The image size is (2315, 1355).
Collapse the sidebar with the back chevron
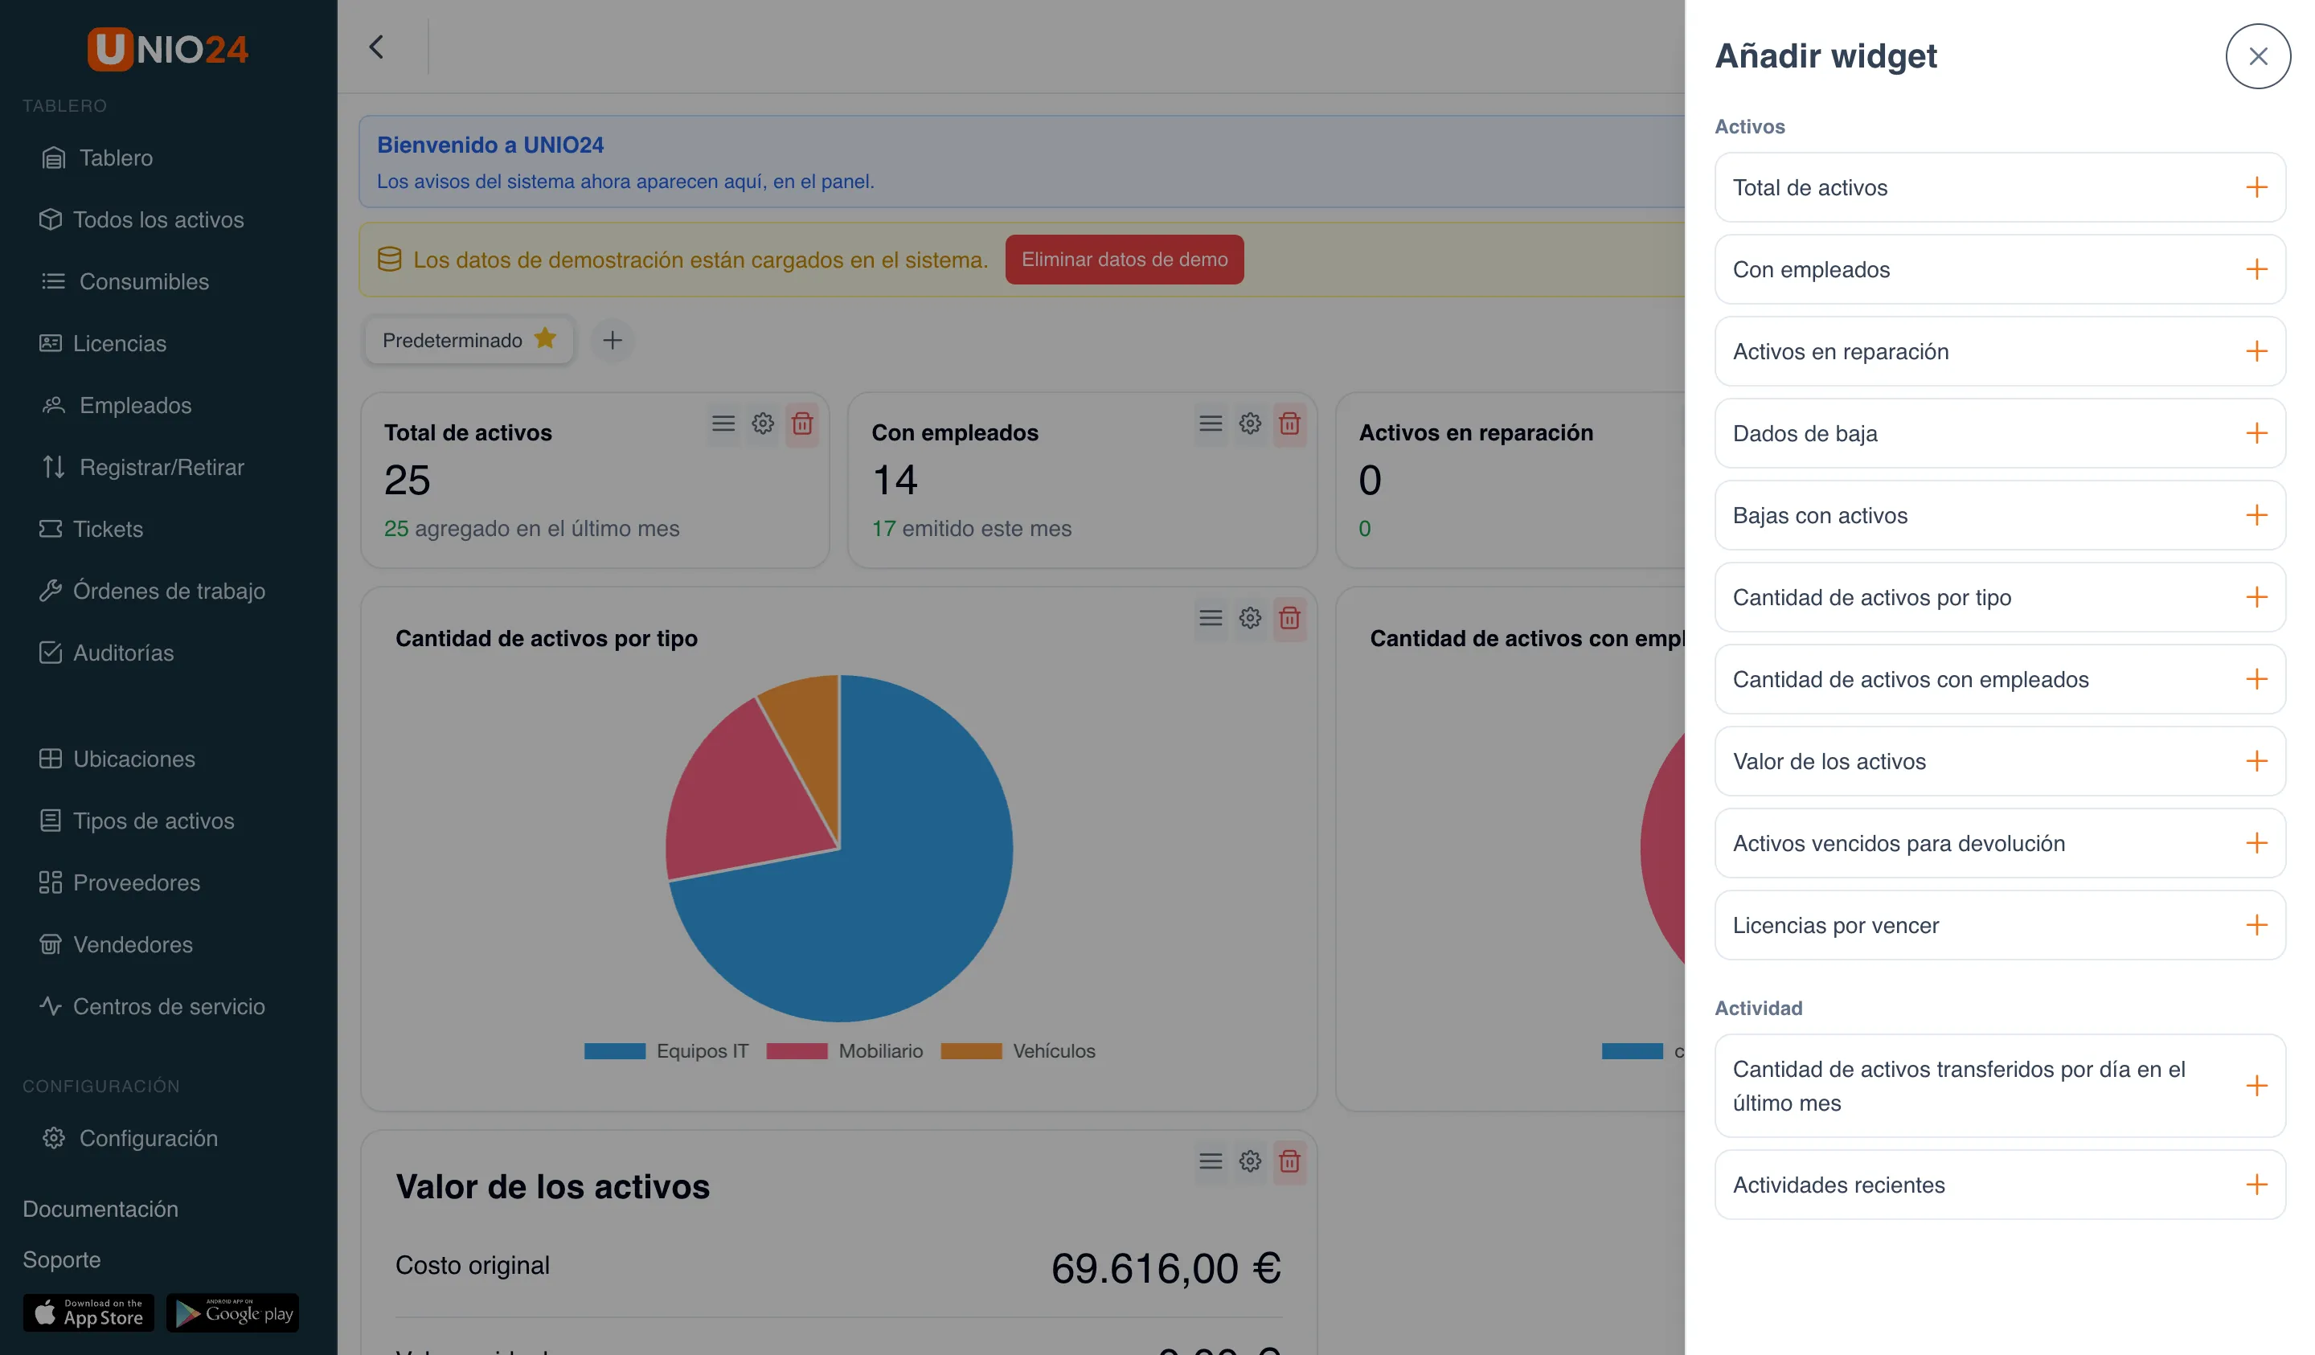tap(375, 47)
